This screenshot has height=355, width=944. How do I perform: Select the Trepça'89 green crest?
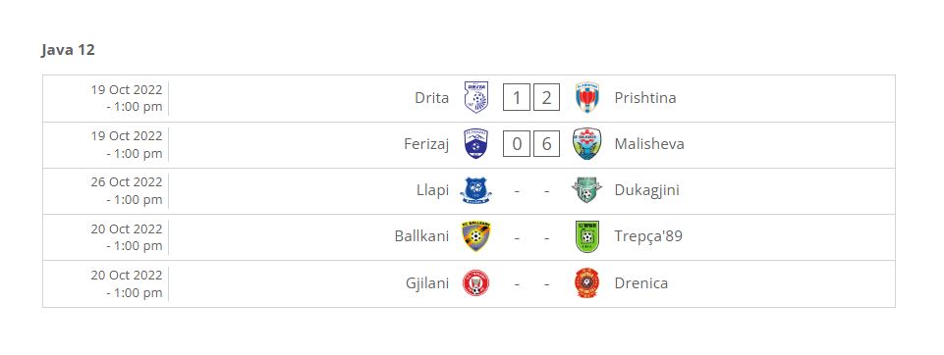click(x=587, y=236)
